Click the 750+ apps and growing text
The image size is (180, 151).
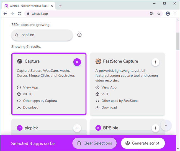pyautogui.click(x=31, y=25)
